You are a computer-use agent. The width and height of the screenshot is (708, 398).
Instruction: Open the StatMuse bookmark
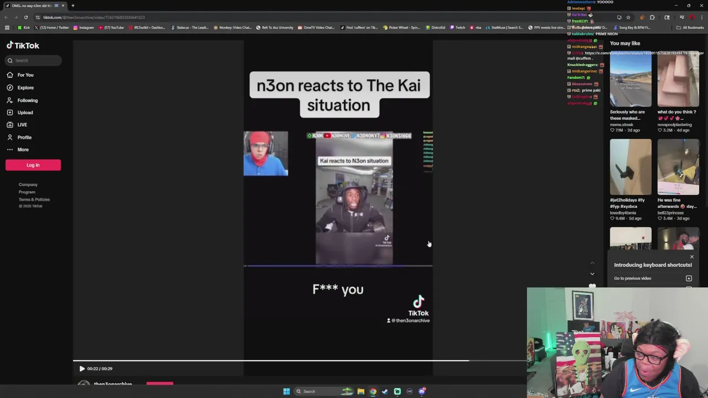pos(504,28)
